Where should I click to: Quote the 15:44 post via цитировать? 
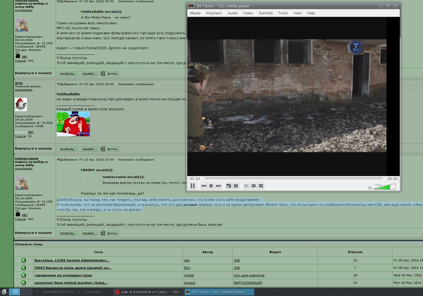point(24,169)
